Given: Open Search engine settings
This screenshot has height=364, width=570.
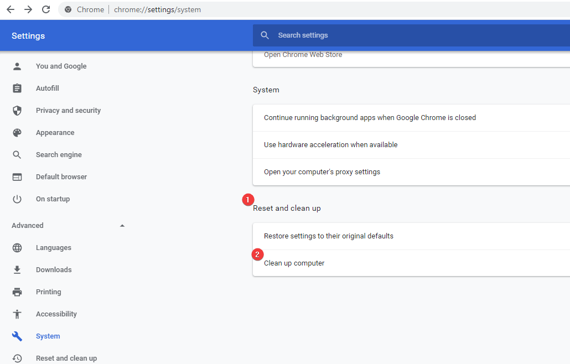Looking at the screenshot, I should point(59,155).
